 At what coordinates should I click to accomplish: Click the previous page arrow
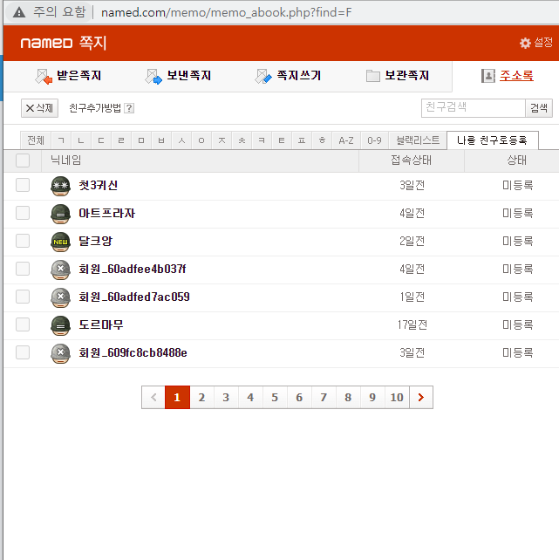coord(153,397)
